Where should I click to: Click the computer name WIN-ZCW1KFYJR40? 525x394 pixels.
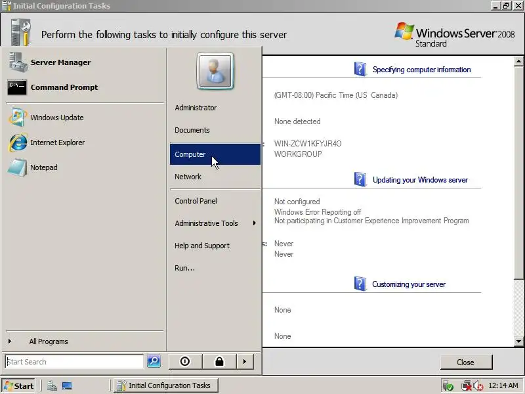[x=308, y=144]
